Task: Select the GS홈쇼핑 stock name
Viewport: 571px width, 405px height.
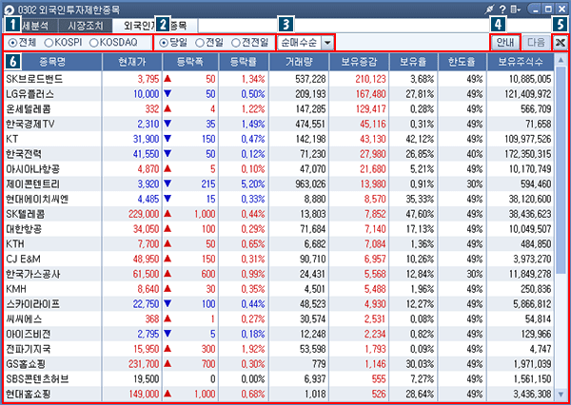Action: pos(26,364)
